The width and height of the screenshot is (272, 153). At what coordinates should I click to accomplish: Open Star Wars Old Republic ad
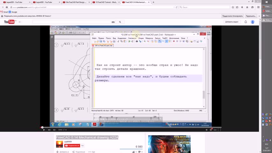pos(169,144)
